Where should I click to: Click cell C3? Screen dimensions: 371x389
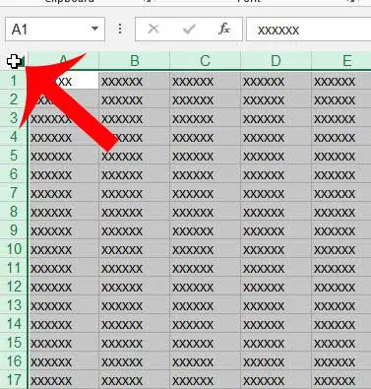pos(205,118)
